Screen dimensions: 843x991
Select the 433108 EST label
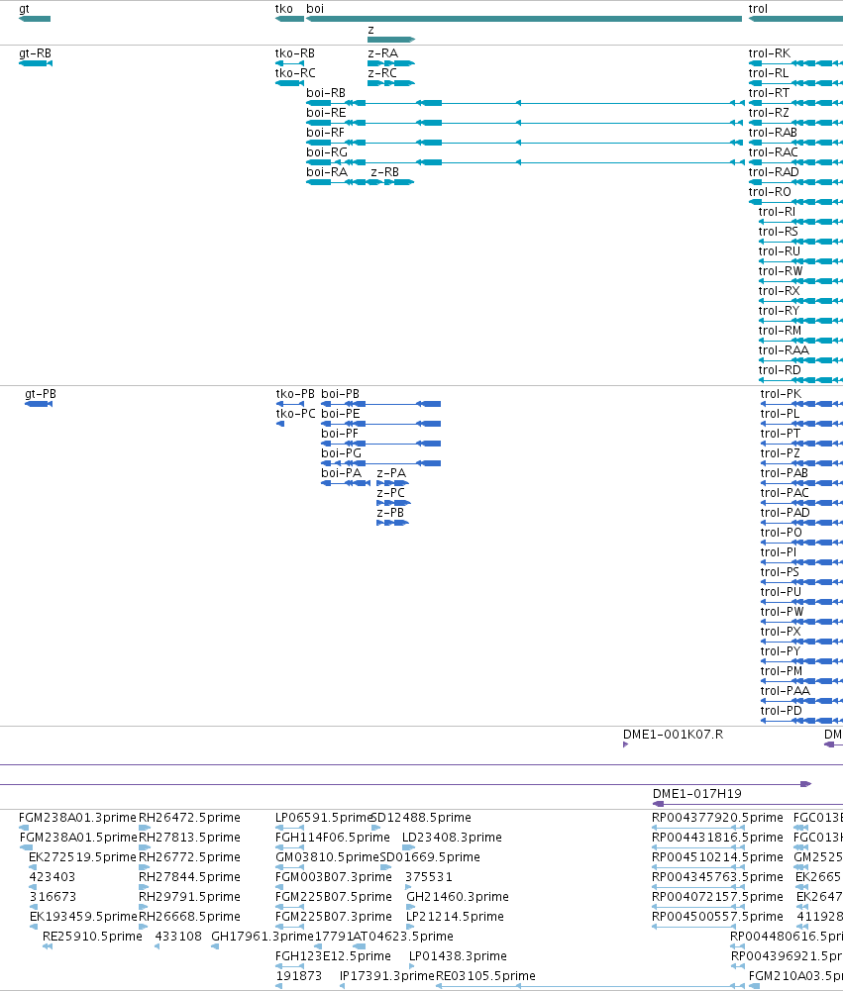click(x=178, y=937)
